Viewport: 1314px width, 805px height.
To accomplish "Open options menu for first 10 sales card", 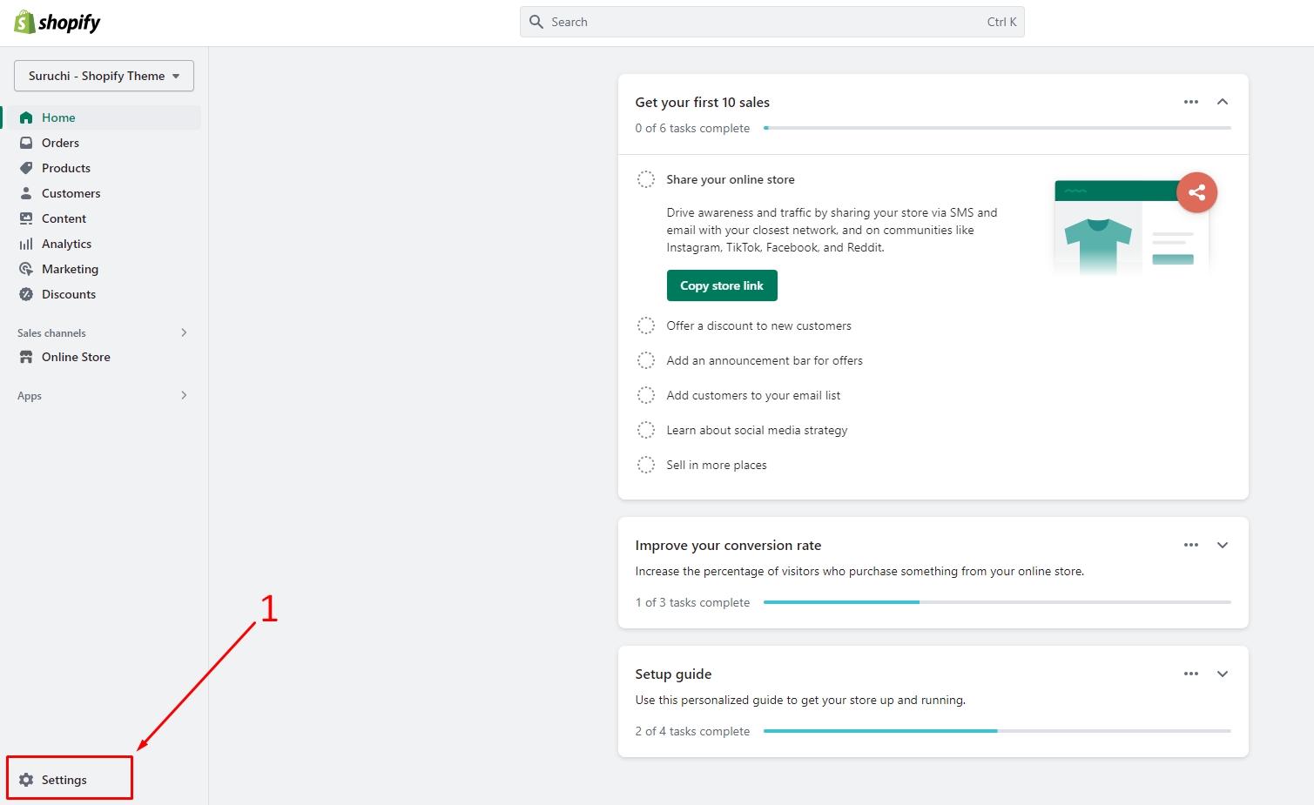I will [x=1190, y=102].
